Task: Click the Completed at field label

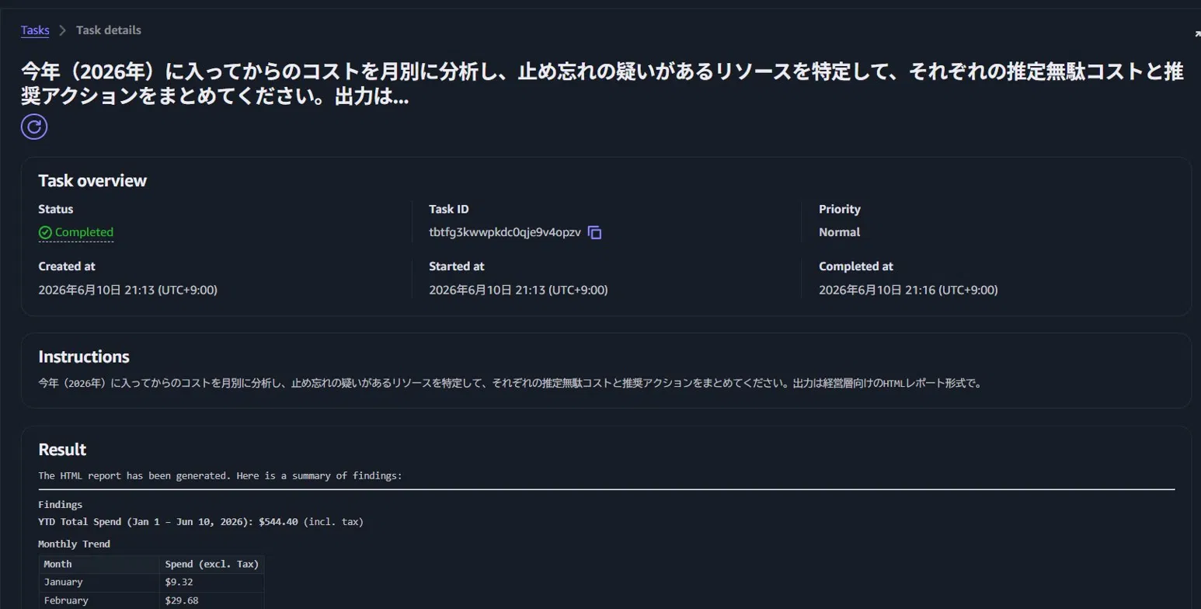Action: [856, 266]
